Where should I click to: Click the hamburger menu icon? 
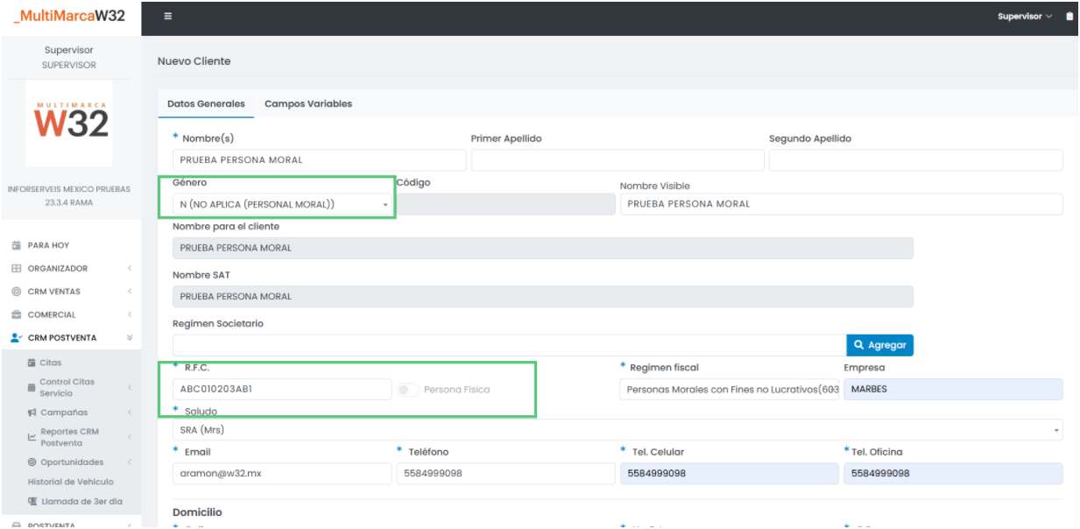[x=168, y=17]
